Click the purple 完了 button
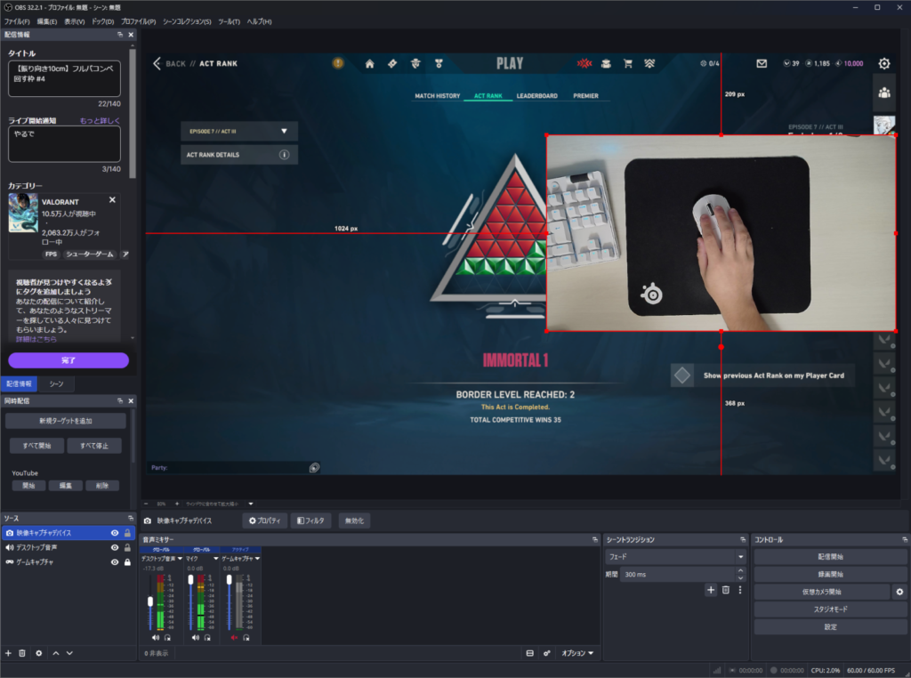911x678 pixels. click(69, 360)
